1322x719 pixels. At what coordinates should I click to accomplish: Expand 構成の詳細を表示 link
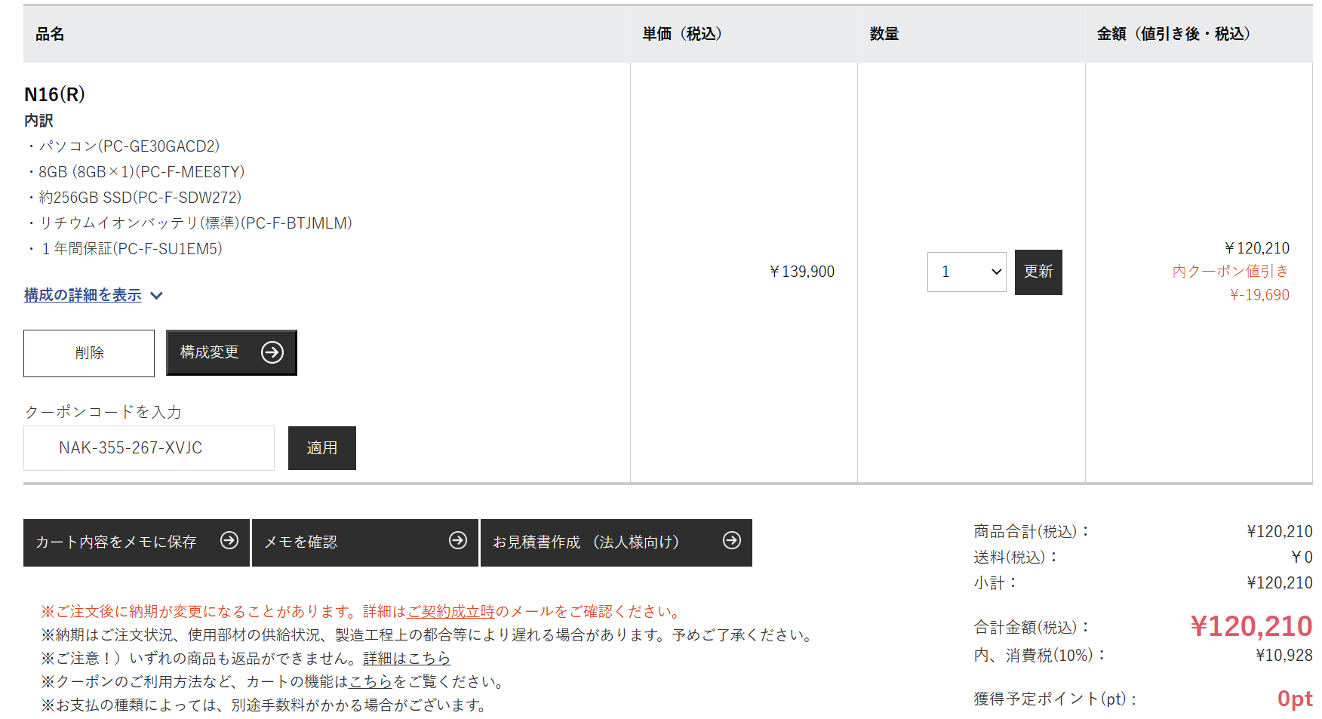pyautogui.click(x=83, y=295)
